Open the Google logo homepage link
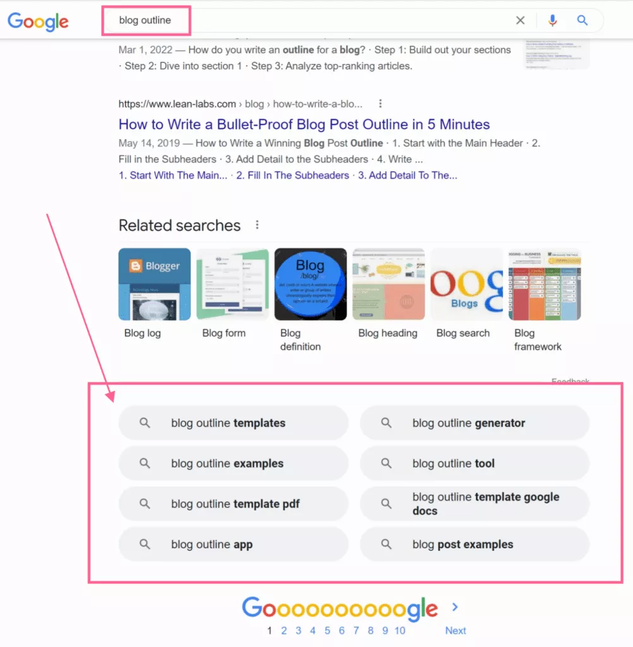The height and width of the screenshot is (647, 633). pyautogui.click(x=38, y=22)
